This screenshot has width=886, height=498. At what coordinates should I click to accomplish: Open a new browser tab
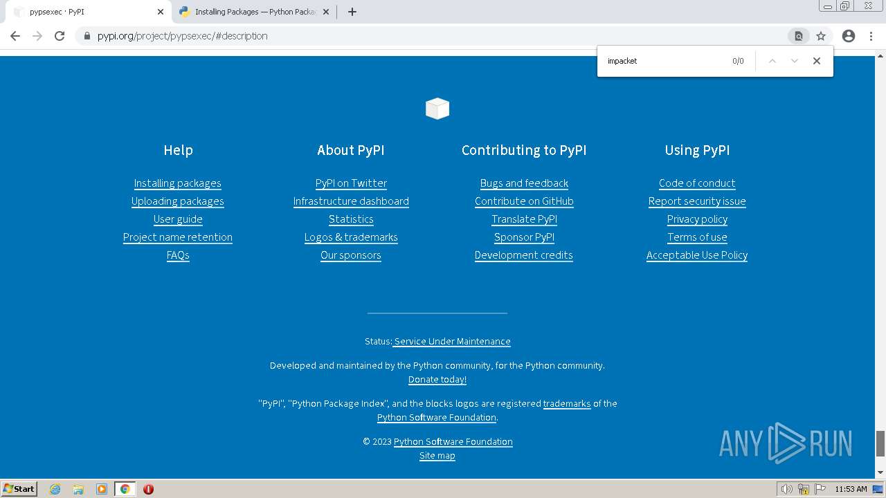(x=352, y=12)
